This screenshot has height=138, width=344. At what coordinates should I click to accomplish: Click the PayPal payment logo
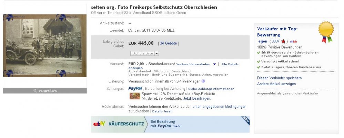tap(135, 88)
